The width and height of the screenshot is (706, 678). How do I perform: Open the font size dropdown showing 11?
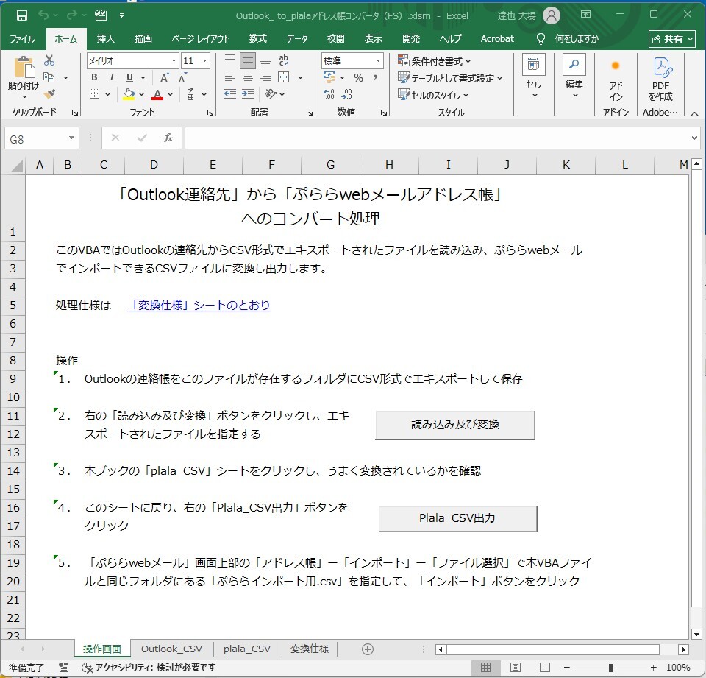[205, 61]
